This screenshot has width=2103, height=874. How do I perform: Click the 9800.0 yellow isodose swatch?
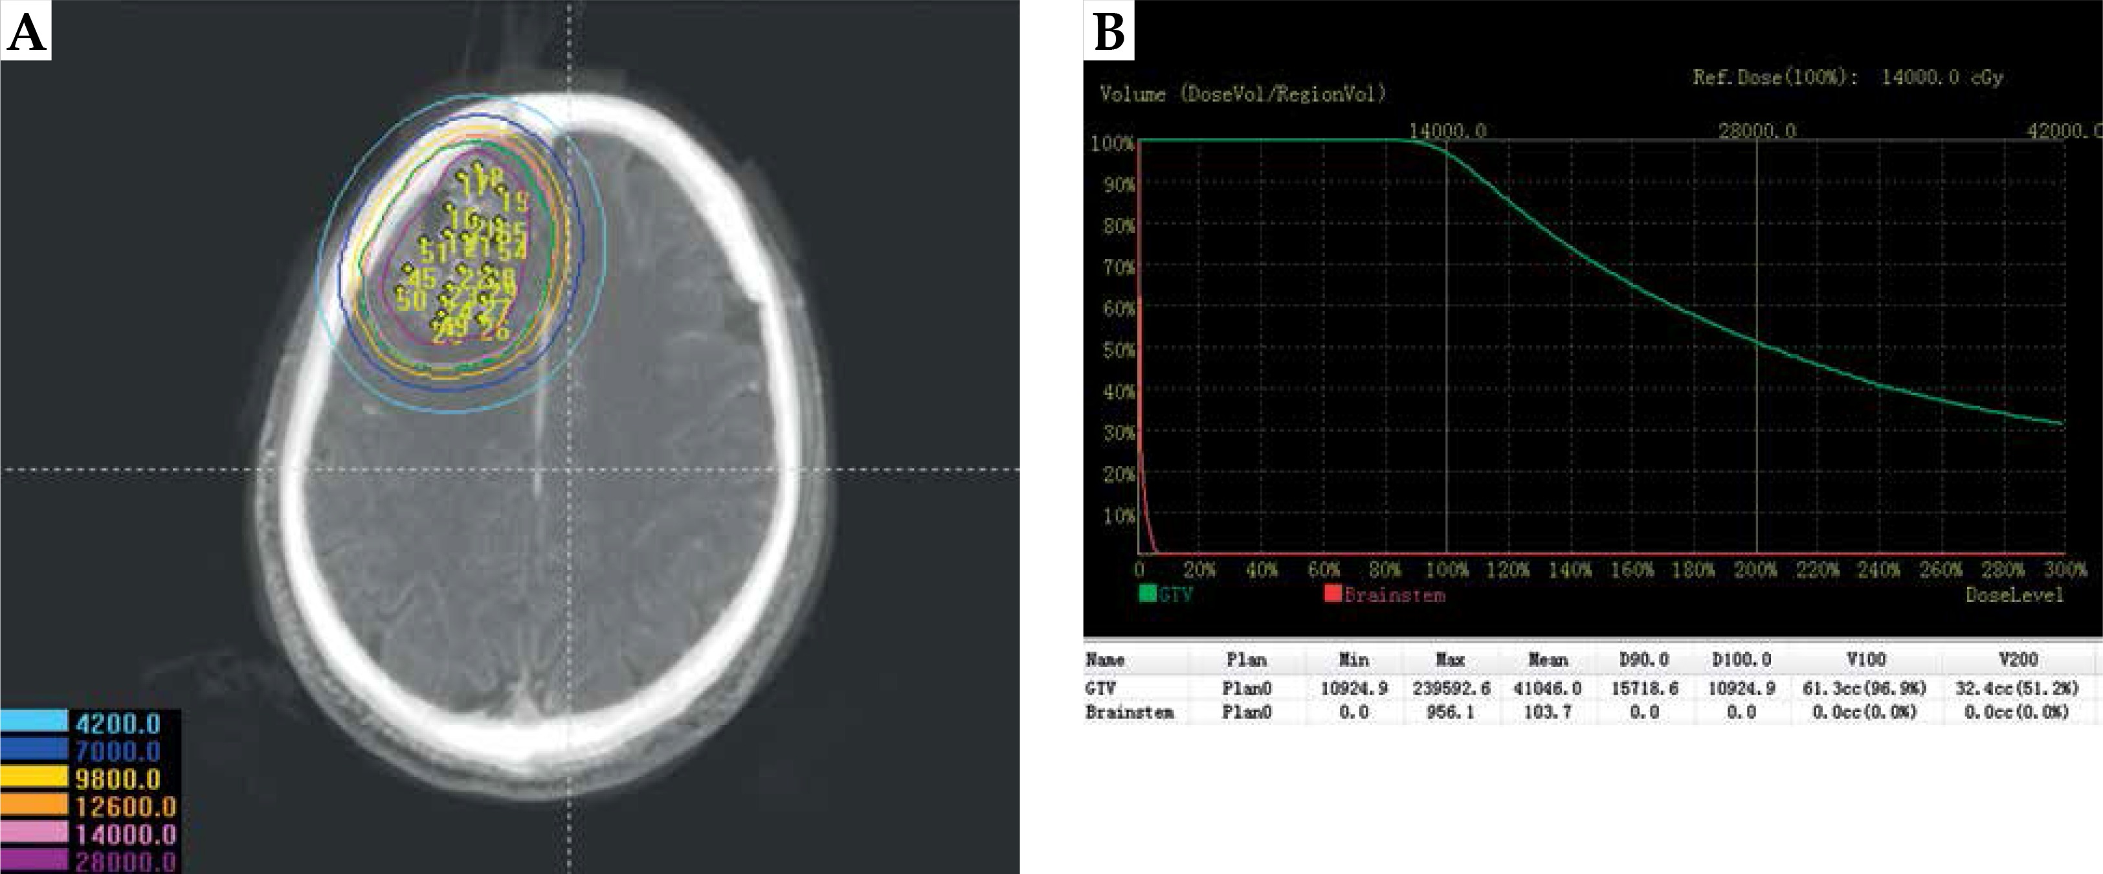(x=34, y=777)
